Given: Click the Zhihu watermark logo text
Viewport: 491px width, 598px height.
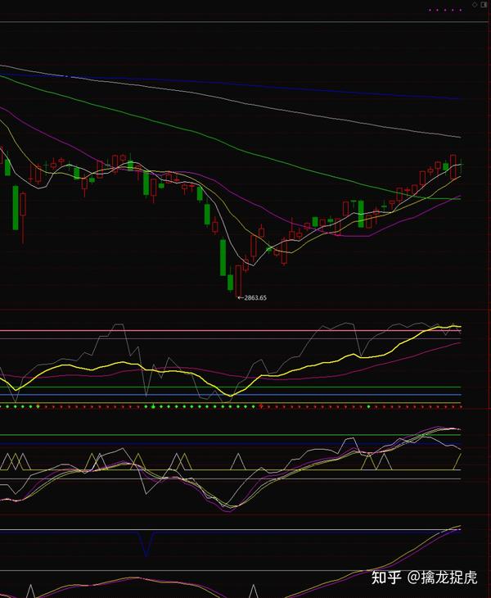Looking at the screenshot, I should (386, 578).
